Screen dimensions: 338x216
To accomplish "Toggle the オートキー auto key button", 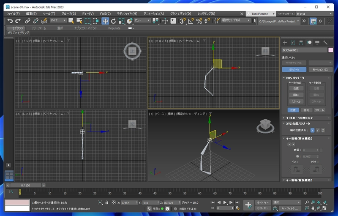I will tap(263, 202).
